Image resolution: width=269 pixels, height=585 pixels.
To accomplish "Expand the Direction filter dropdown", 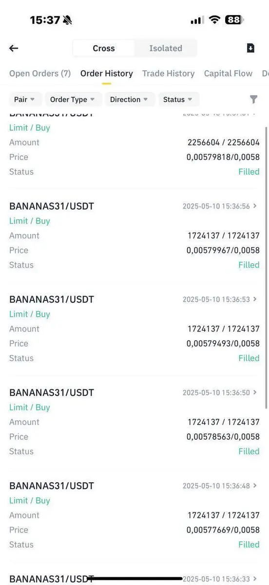I will [130, 99].
